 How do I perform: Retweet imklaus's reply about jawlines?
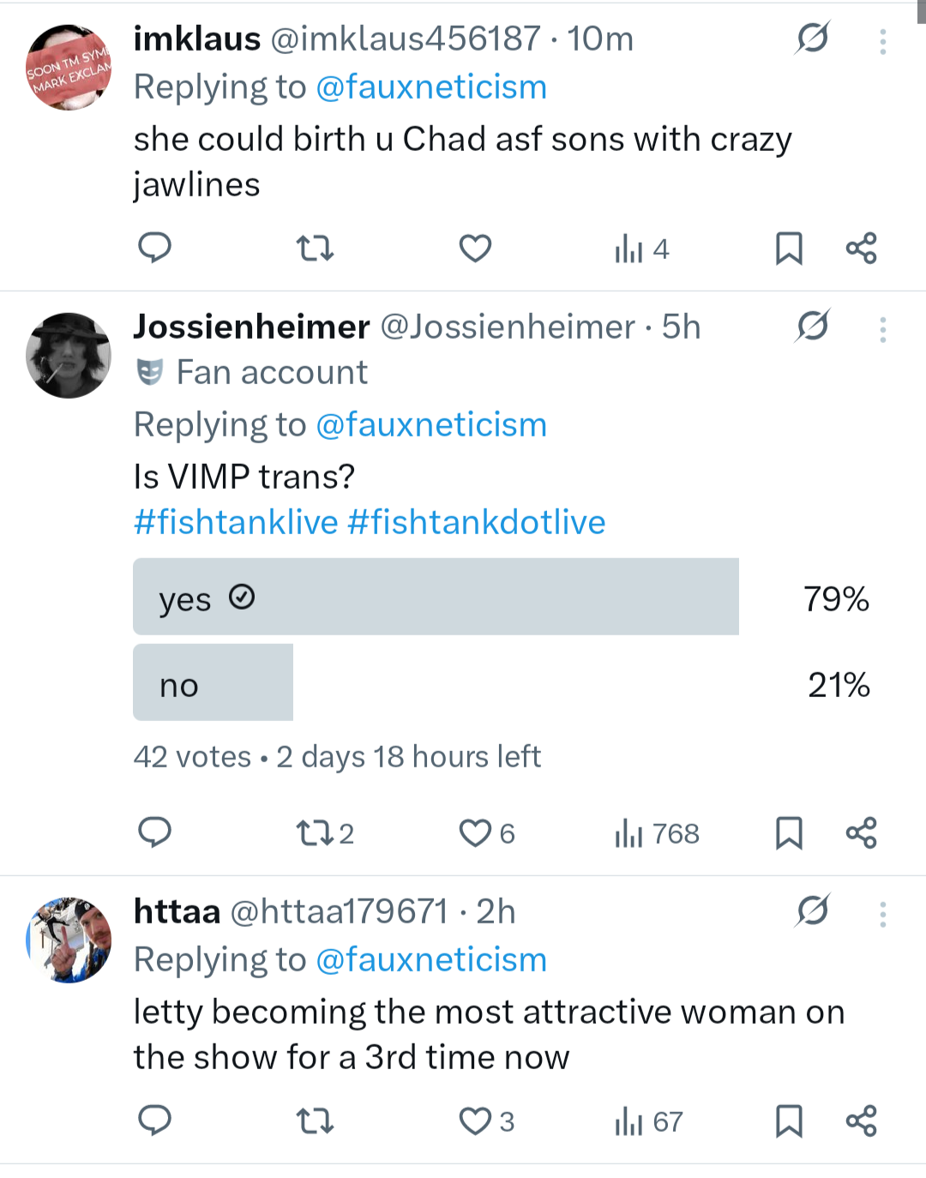(x=314, y=248)
